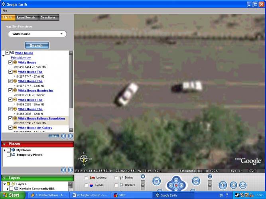This screenshot has width=266, height=199.
Task: Switch to the Local Search tab
Action: coord(26,17)
